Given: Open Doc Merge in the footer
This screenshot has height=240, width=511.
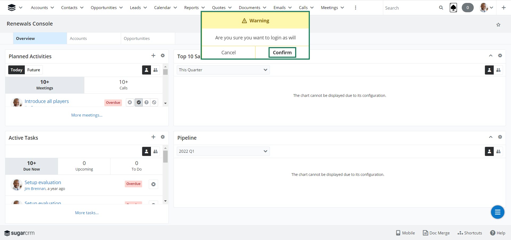Looking at the screenshot, I should 436,233.
